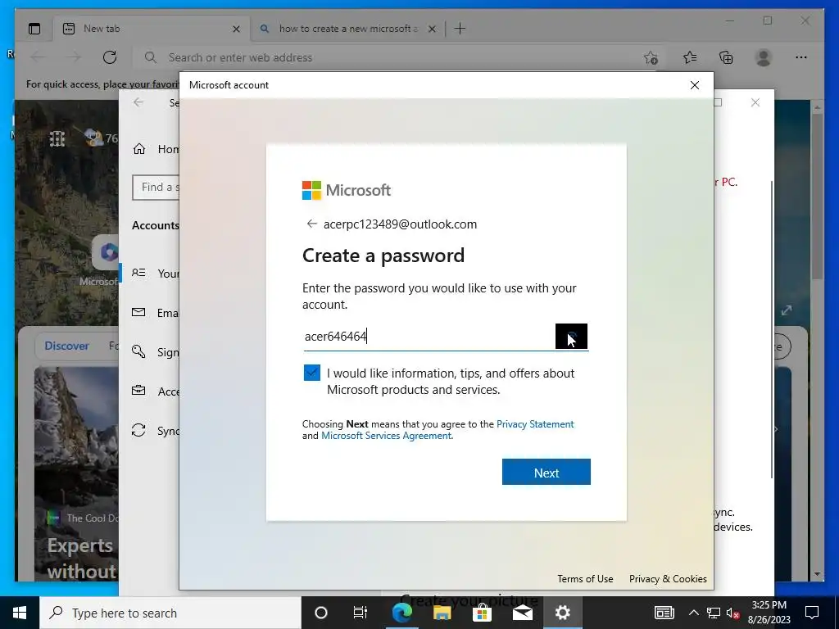Click the Next button in Microsoft account dialog
Screen dimensions: 839x629
tap(546, 472)
